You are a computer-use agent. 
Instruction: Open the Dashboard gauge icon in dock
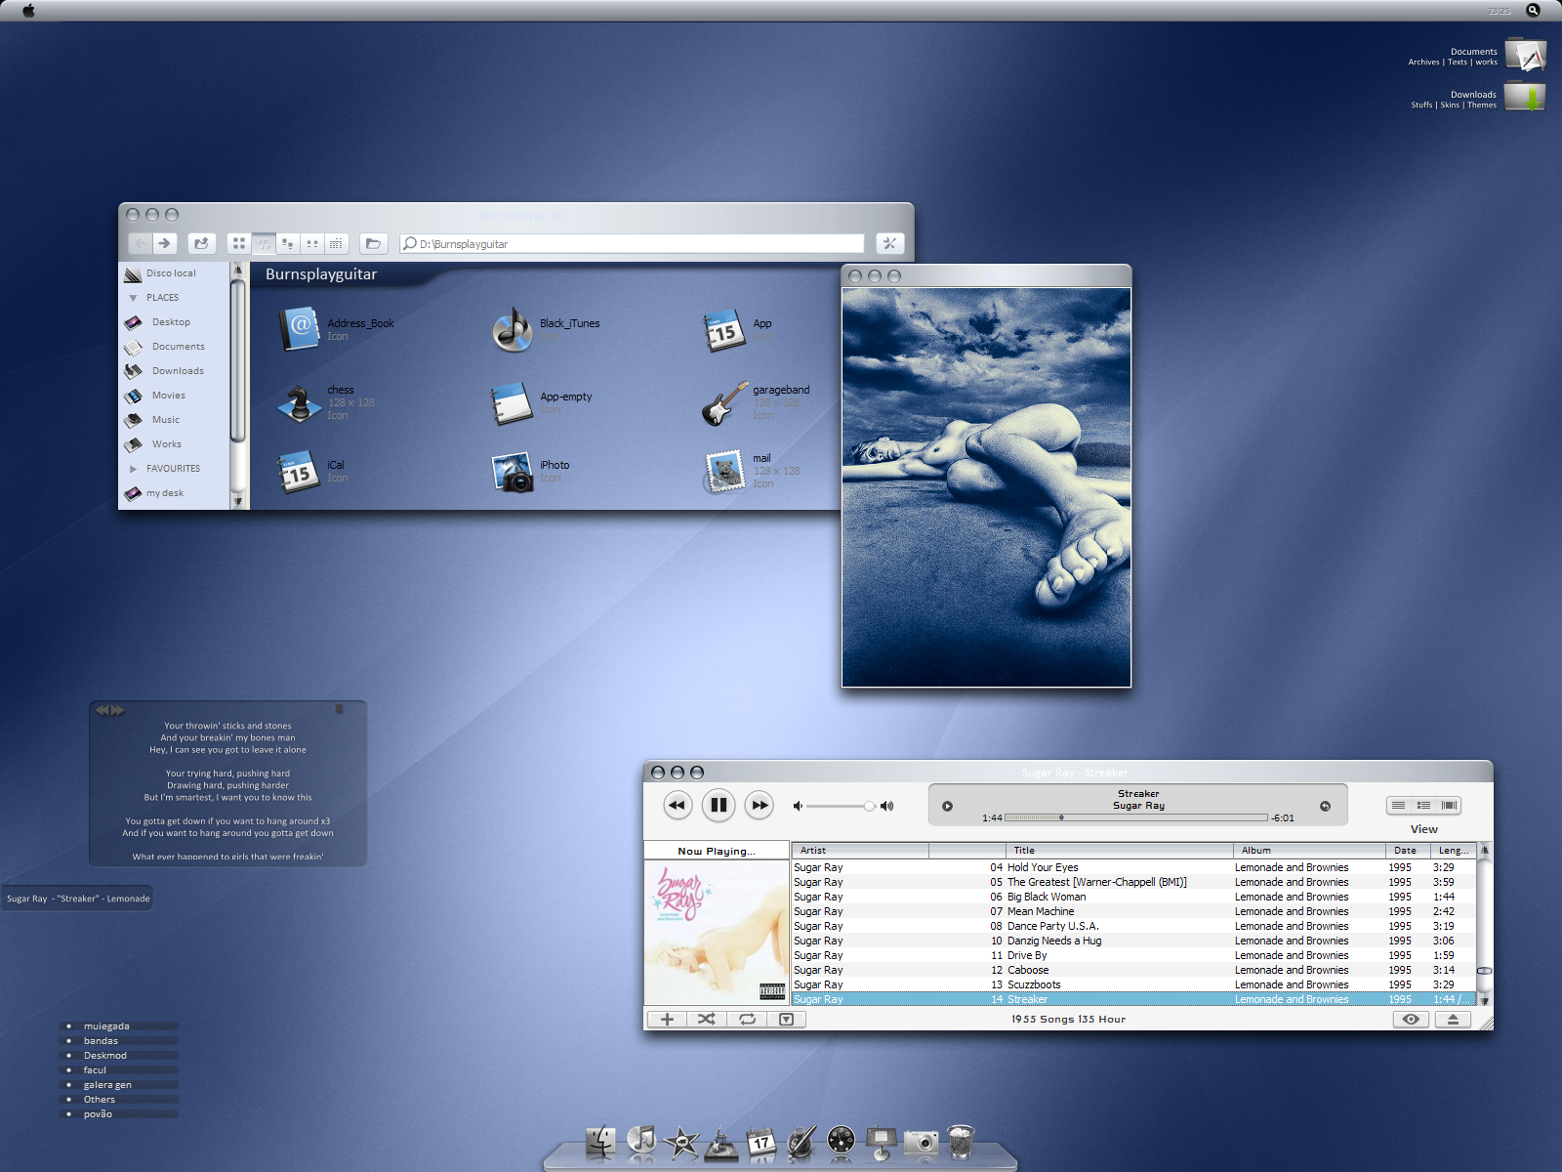tap(841, 1140)
